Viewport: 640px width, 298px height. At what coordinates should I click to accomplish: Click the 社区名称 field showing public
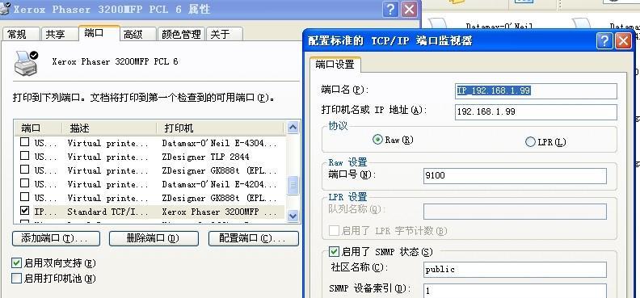pyautogui.click(x=515, y=270)
